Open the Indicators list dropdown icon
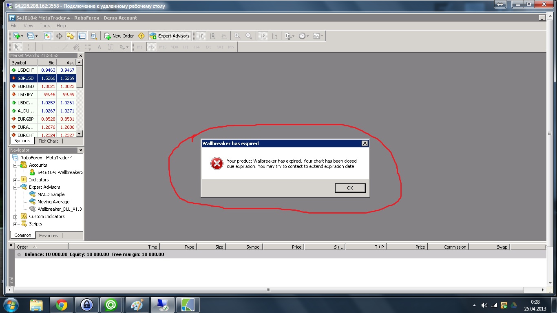The height and width of the screenshot is (313, 557). point(290,36)
